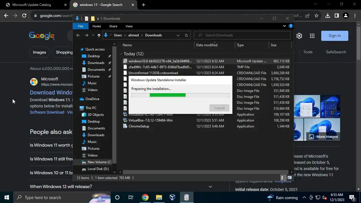Click the installer progress bar

point(180,95)
